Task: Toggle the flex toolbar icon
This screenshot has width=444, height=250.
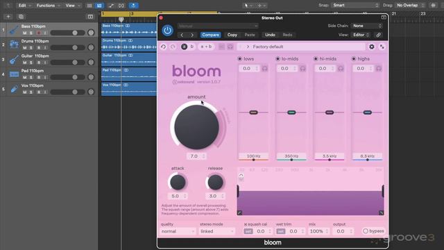Action: tap(121, 6)
